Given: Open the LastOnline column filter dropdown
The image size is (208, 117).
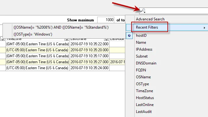Looking at the screenshot, I should point(106,39).
